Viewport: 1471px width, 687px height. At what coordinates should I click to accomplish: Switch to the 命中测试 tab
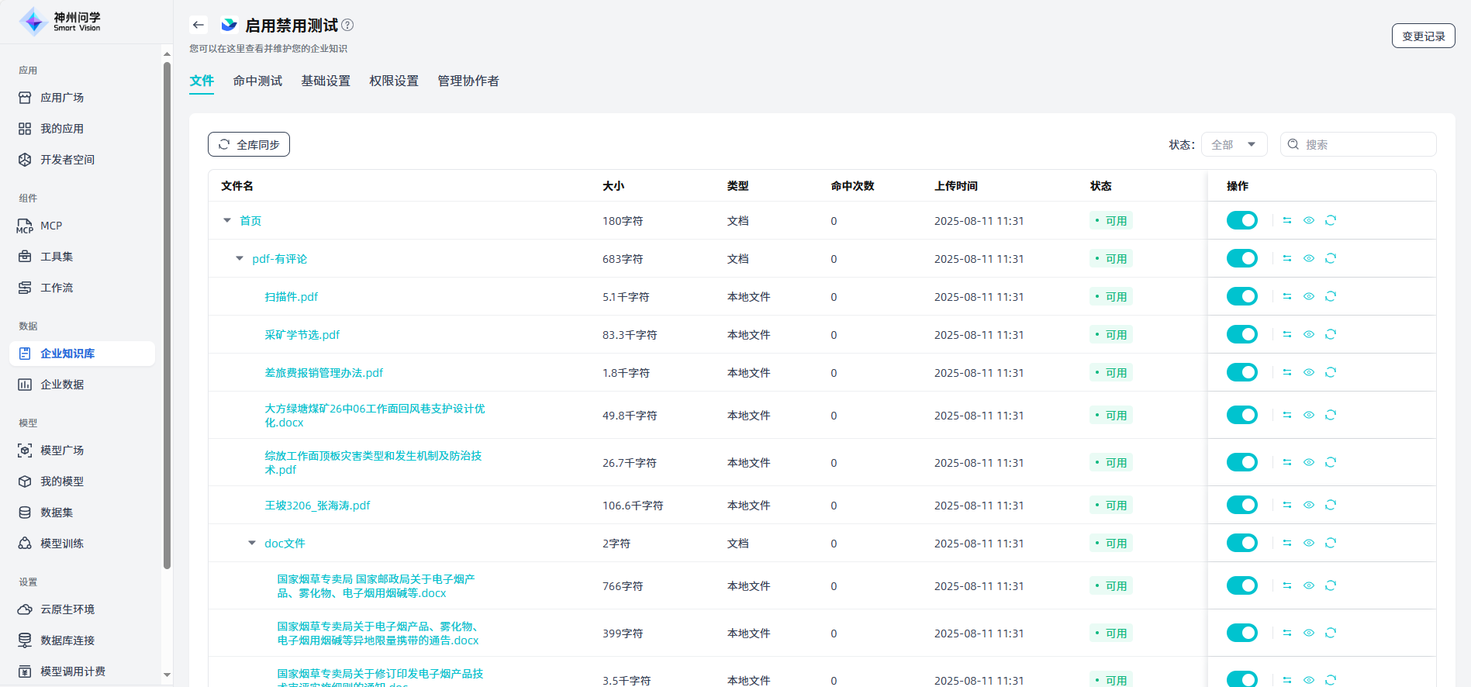(x=257, y=81)
